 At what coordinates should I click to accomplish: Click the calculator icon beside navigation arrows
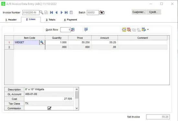(71, 13)
